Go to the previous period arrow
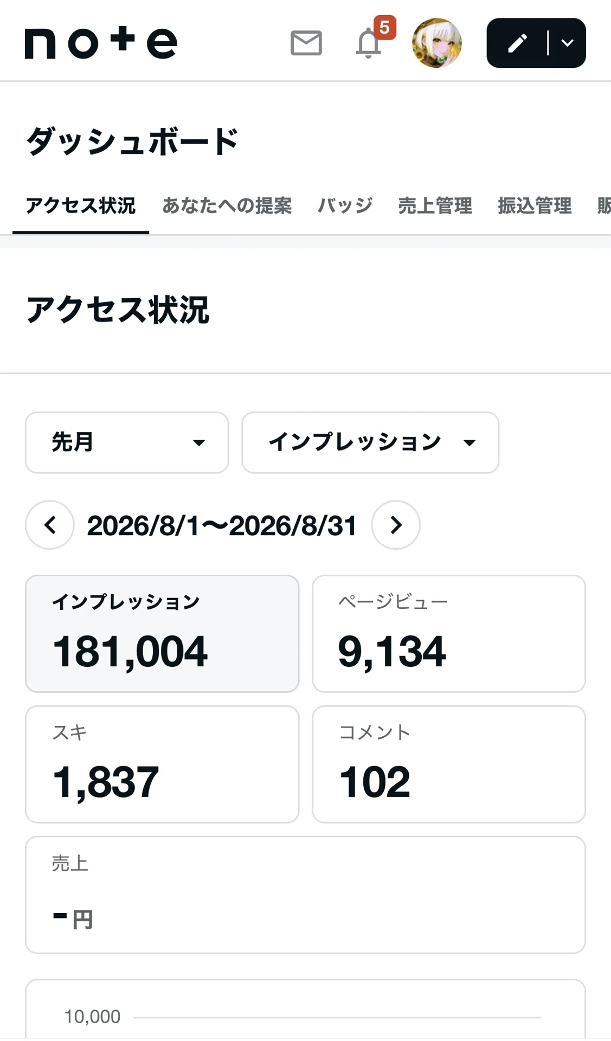Viewport: 611px width, 1041px height. (50, 525)
